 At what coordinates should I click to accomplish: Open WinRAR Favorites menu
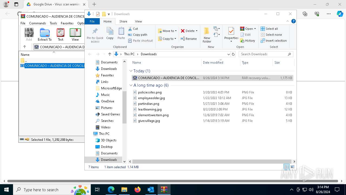coord(67,23)
